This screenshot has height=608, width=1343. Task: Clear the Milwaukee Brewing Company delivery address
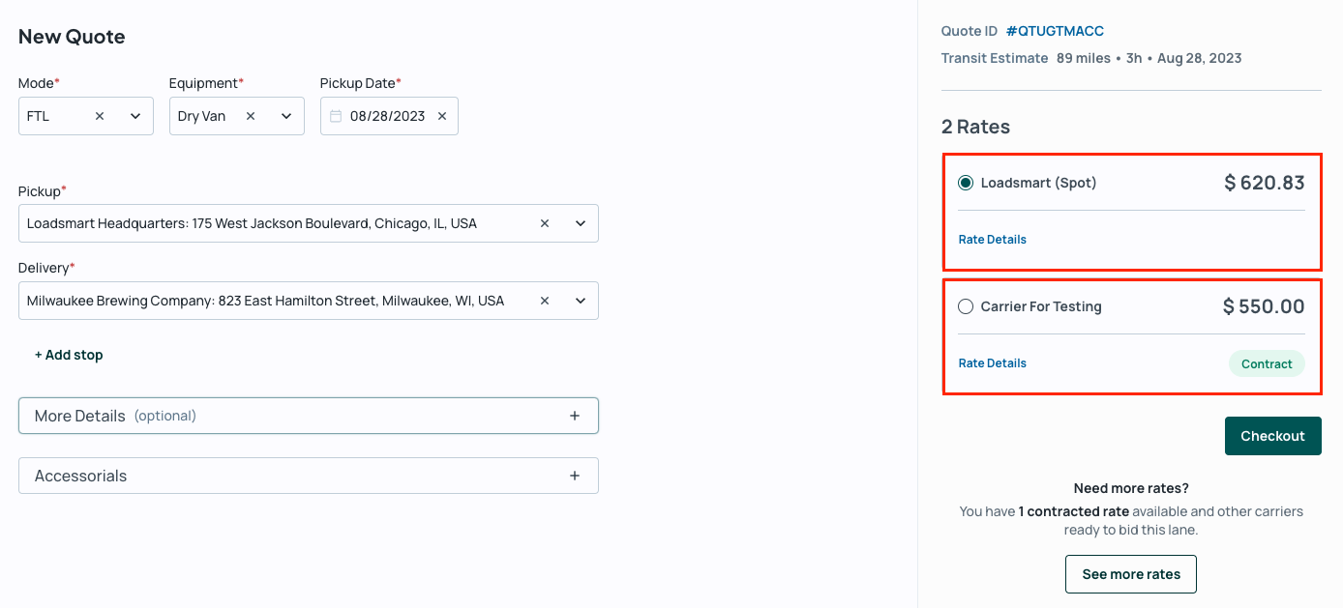(545, 301)
